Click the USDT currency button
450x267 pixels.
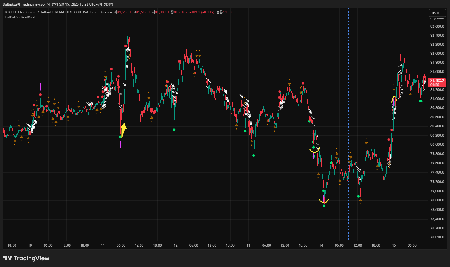click(437, 13)
